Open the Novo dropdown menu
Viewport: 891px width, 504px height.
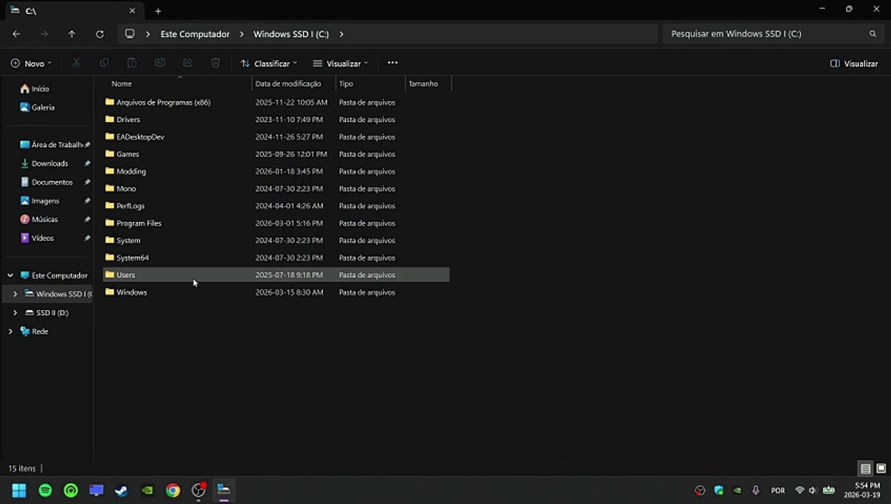[32, 64]
